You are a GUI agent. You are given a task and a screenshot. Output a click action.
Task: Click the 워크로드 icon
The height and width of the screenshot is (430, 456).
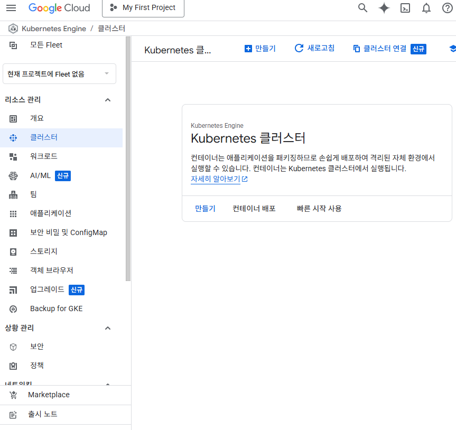(13, 157)
